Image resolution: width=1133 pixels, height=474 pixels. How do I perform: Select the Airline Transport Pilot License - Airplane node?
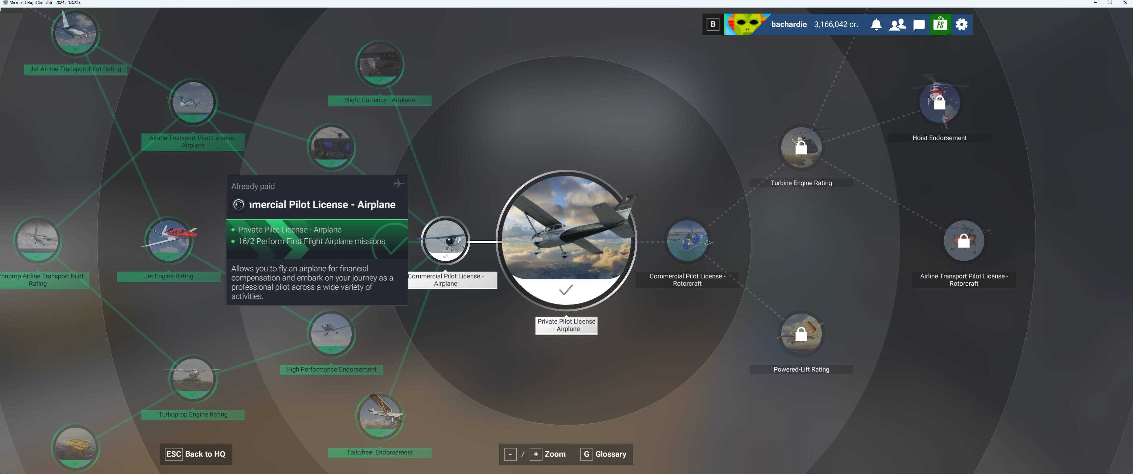pyautogui.click(x=193, y=102)
